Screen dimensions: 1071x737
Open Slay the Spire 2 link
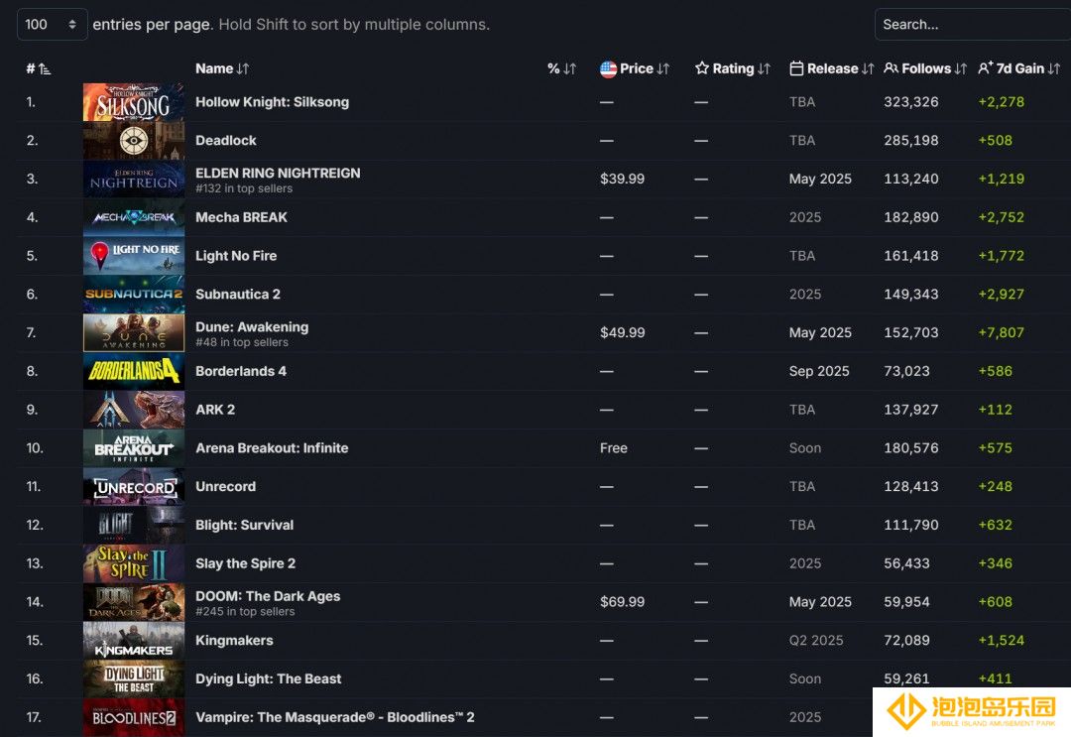[x=245, y=563]
